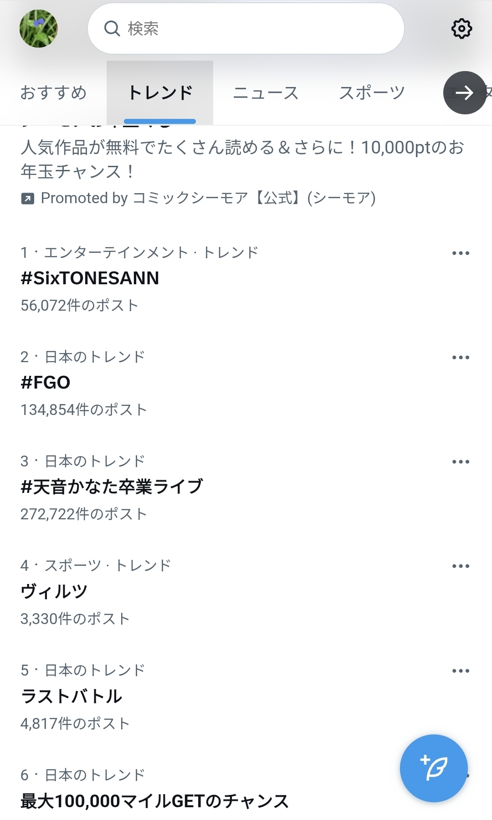Image resolution: width=492 pixels, height=820 pixels.
Task: Open more options for #天音かなた卒業ライブ trend
Action: 461,462
